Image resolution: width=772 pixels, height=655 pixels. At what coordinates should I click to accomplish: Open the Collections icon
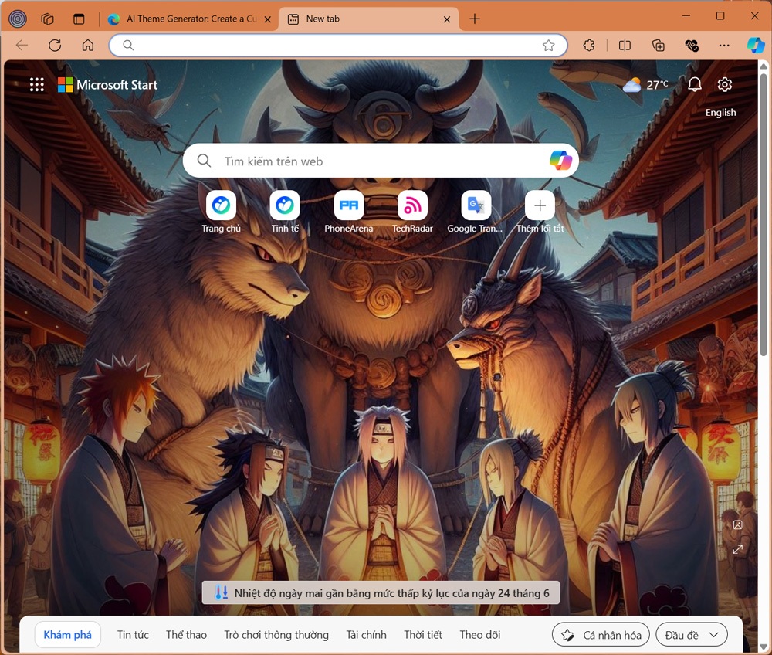pos(659,46)
